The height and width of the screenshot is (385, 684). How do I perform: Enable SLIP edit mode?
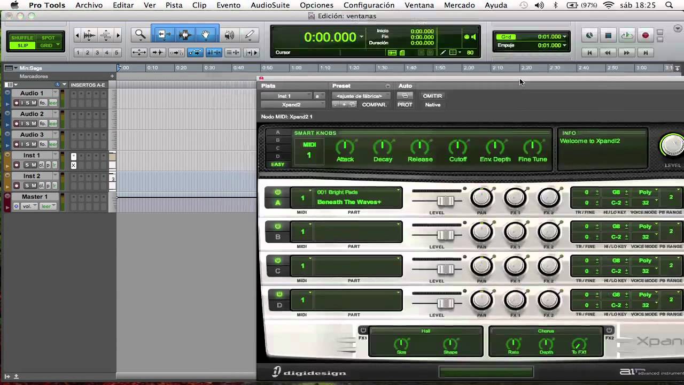click(22, 45)
